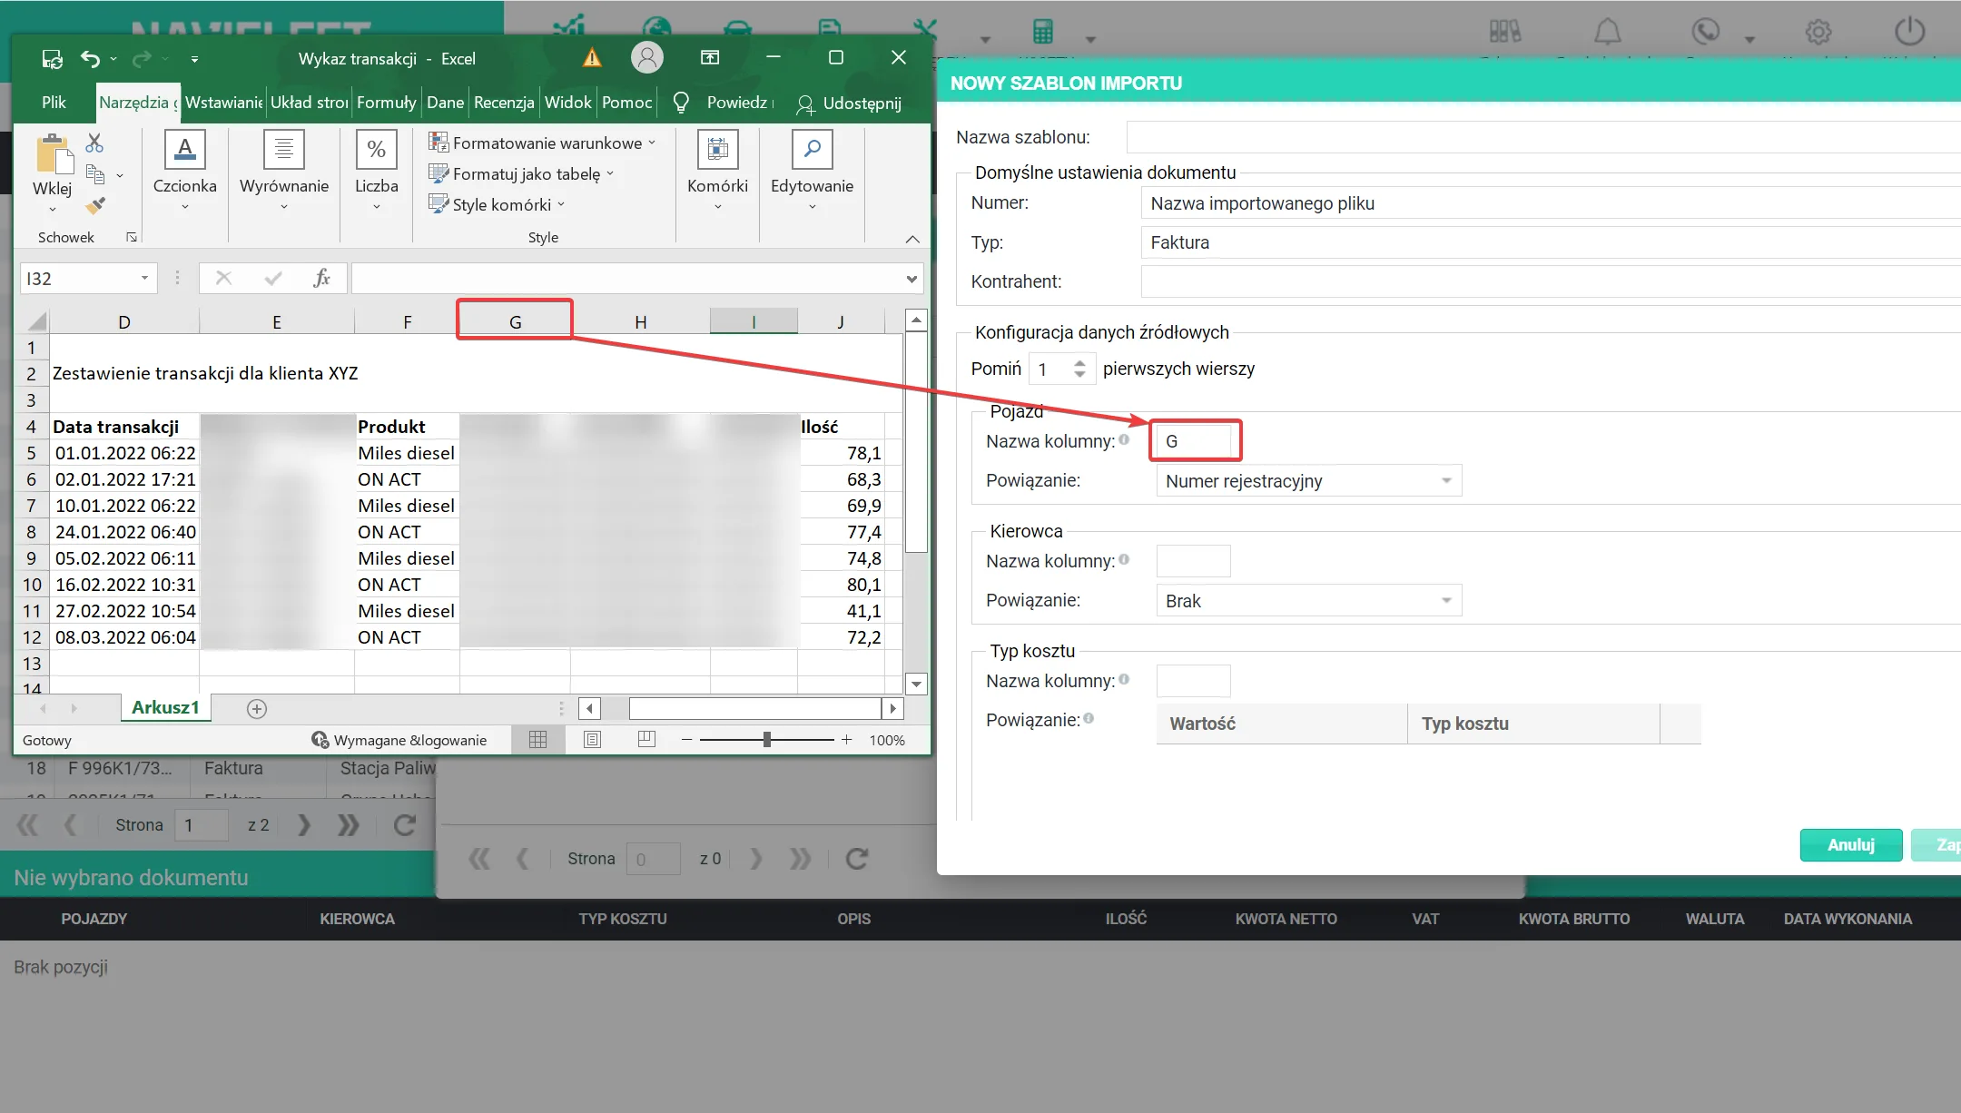Image resolution: width=1961 pixels, height=1113 pixels.
Task: Click the Nazwa szablonu input field
Action: pos(1542,137)
